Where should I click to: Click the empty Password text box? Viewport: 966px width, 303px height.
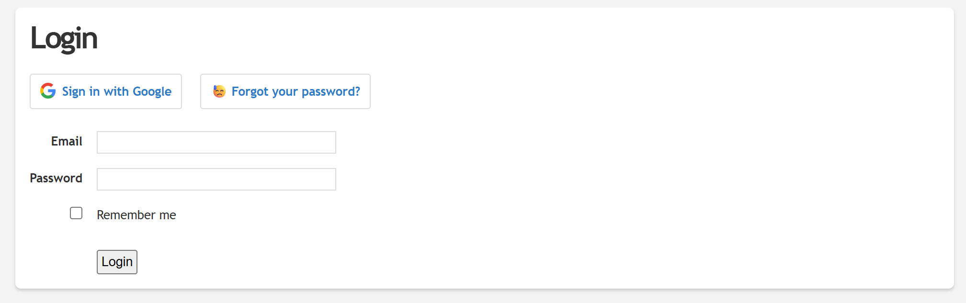pos(216,179)
